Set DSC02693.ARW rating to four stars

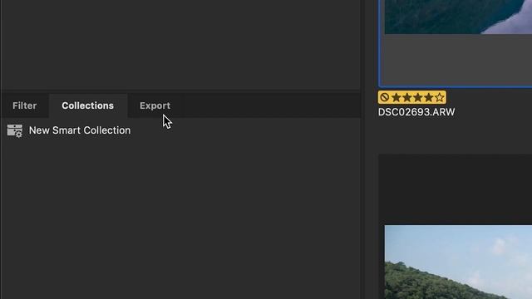click(429, 98)
